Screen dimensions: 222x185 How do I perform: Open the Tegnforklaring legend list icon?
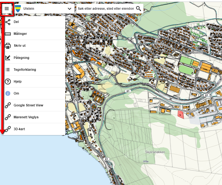click(x=8, y=70)
